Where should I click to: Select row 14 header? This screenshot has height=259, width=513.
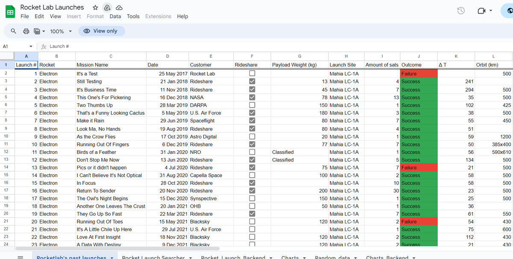6,167
